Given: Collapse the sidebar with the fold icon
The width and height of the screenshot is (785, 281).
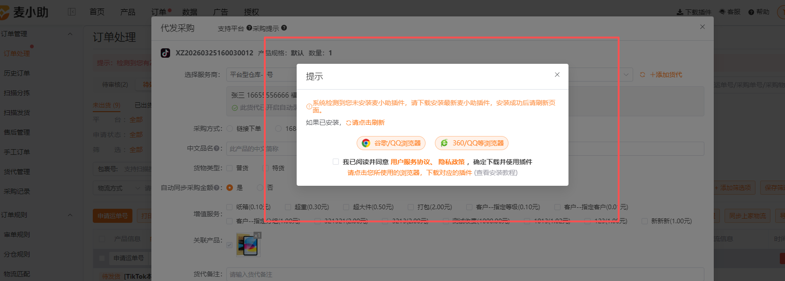Looking at the screenshot, I should click(72, 12).
